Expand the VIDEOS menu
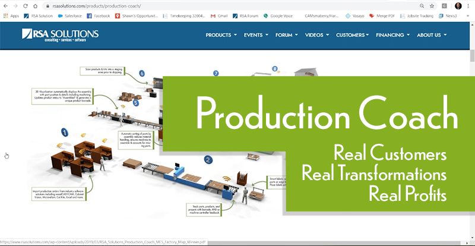Screen dimensions: 475x246 (317, 35)
